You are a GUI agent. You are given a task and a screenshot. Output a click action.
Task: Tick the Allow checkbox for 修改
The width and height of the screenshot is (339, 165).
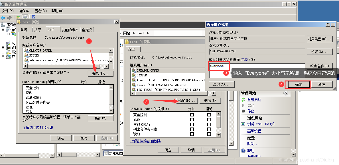(x=192, y=120)
